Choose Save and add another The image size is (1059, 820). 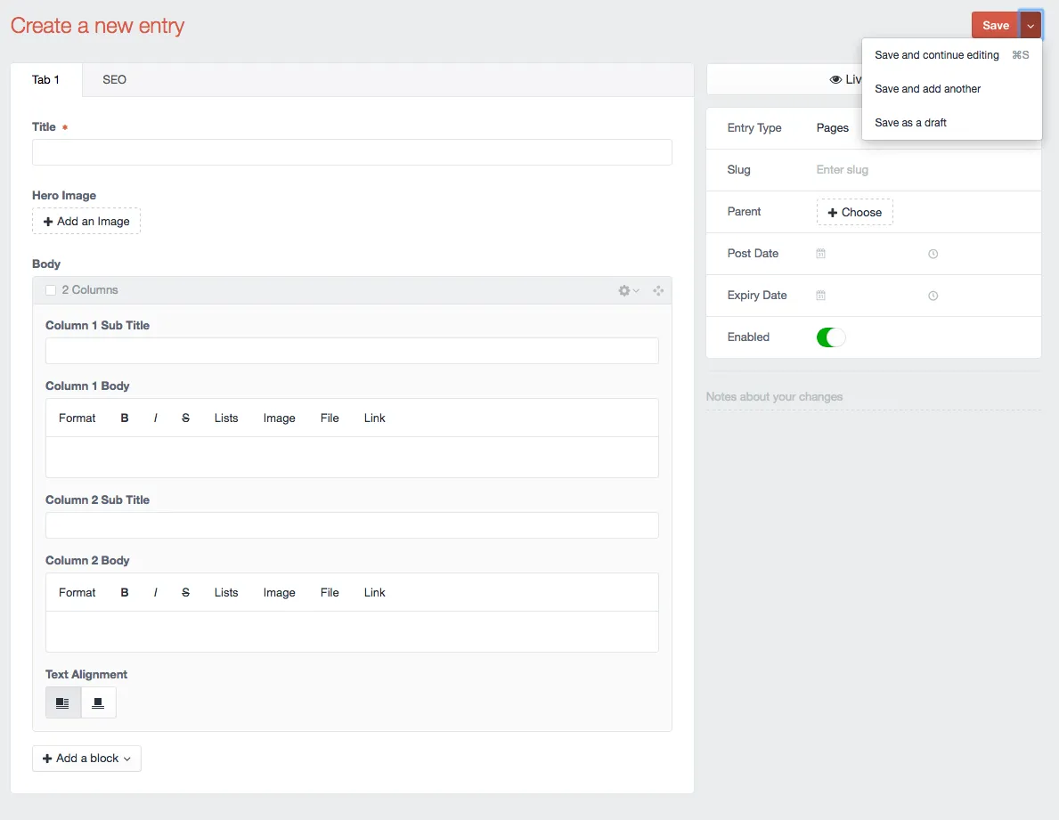coord(951,89)
